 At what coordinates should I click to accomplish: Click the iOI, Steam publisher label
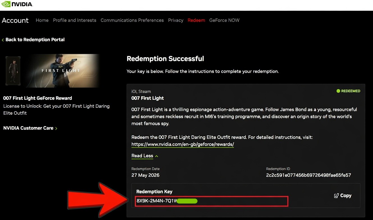(x=141, y=91)
